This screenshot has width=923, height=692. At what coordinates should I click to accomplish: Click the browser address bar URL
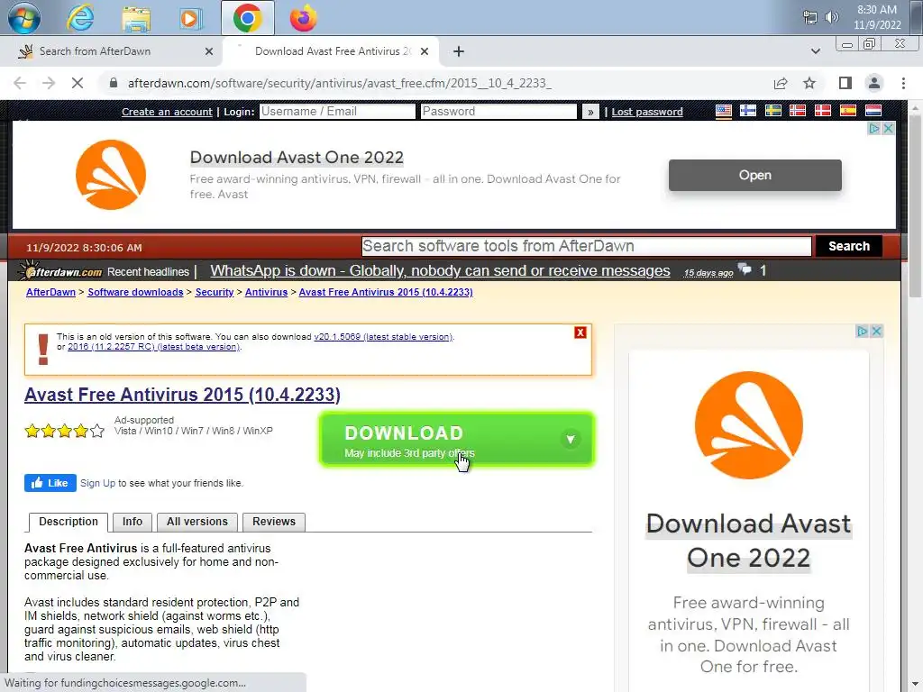(x=340, y=83)
